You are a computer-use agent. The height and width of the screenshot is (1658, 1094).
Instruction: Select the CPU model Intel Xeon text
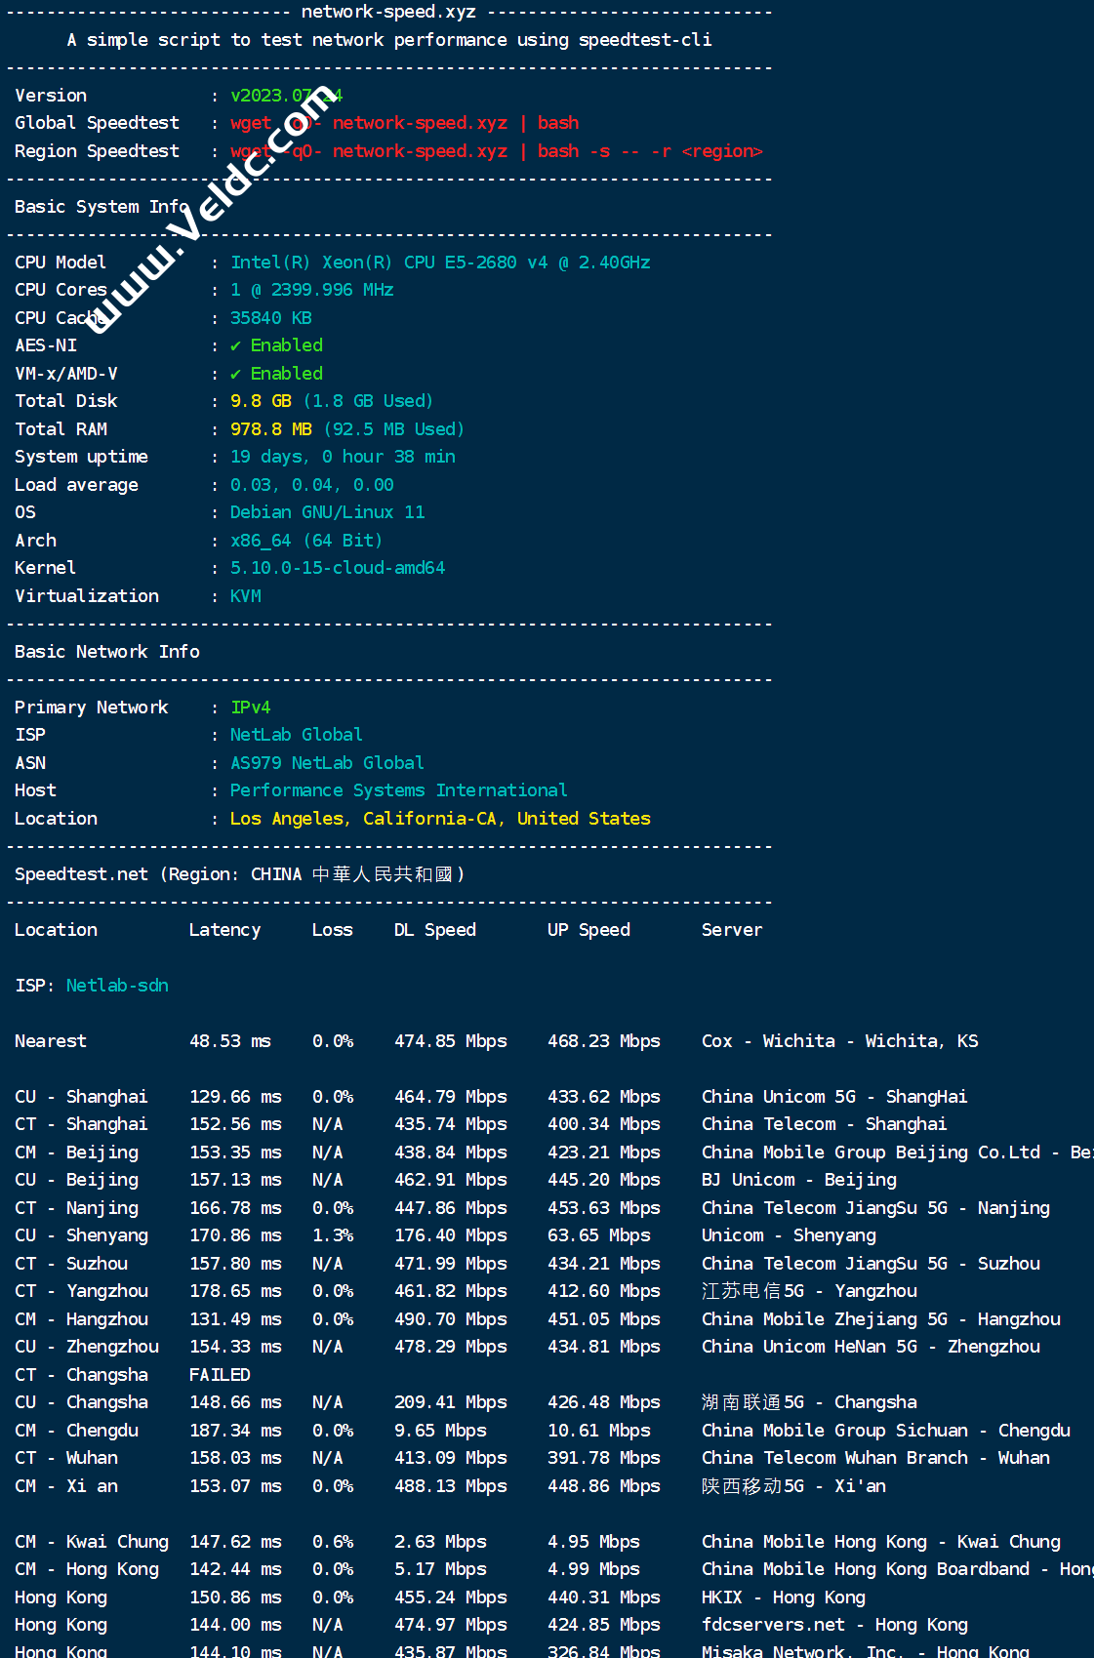coord(439,263)
